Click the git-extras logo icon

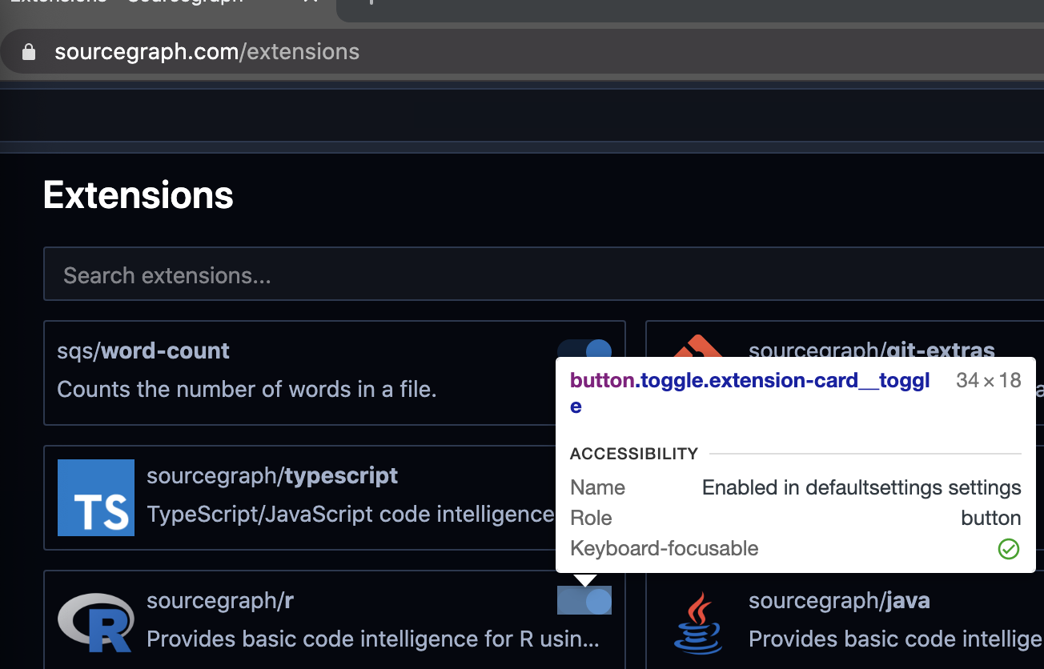click(697, 347)
